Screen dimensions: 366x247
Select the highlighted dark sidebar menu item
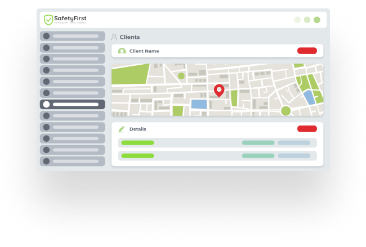click(x=73, y=104)
